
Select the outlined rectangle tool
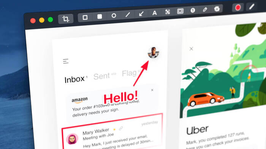(x=85, y=17)
